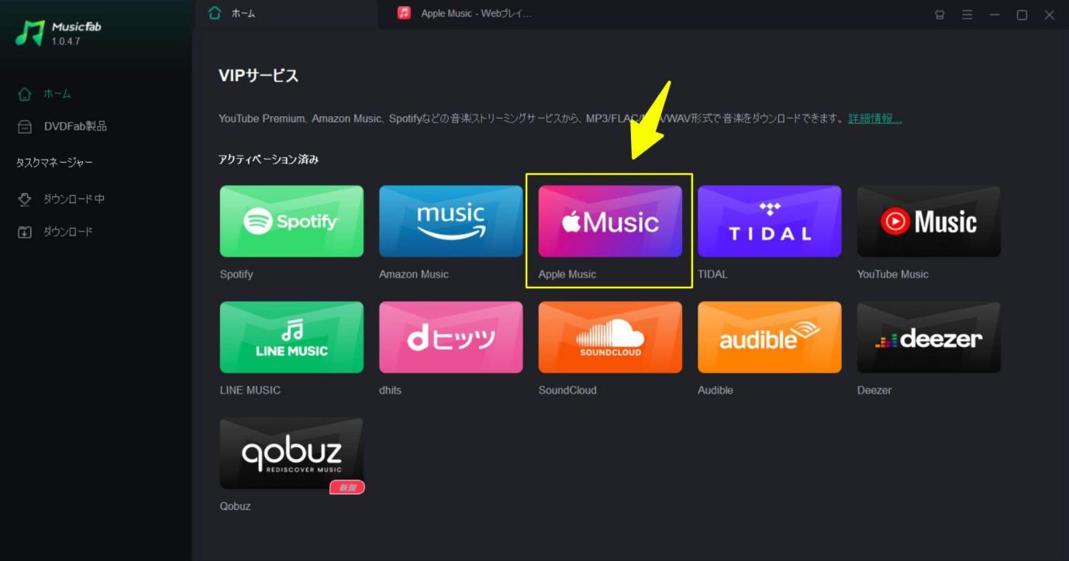Click the SoundCloud label text

pos(567,391)
